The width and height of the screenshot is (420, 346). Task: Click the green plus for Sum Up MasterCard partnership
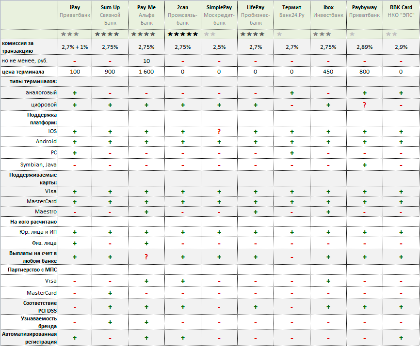coord(110,293)
